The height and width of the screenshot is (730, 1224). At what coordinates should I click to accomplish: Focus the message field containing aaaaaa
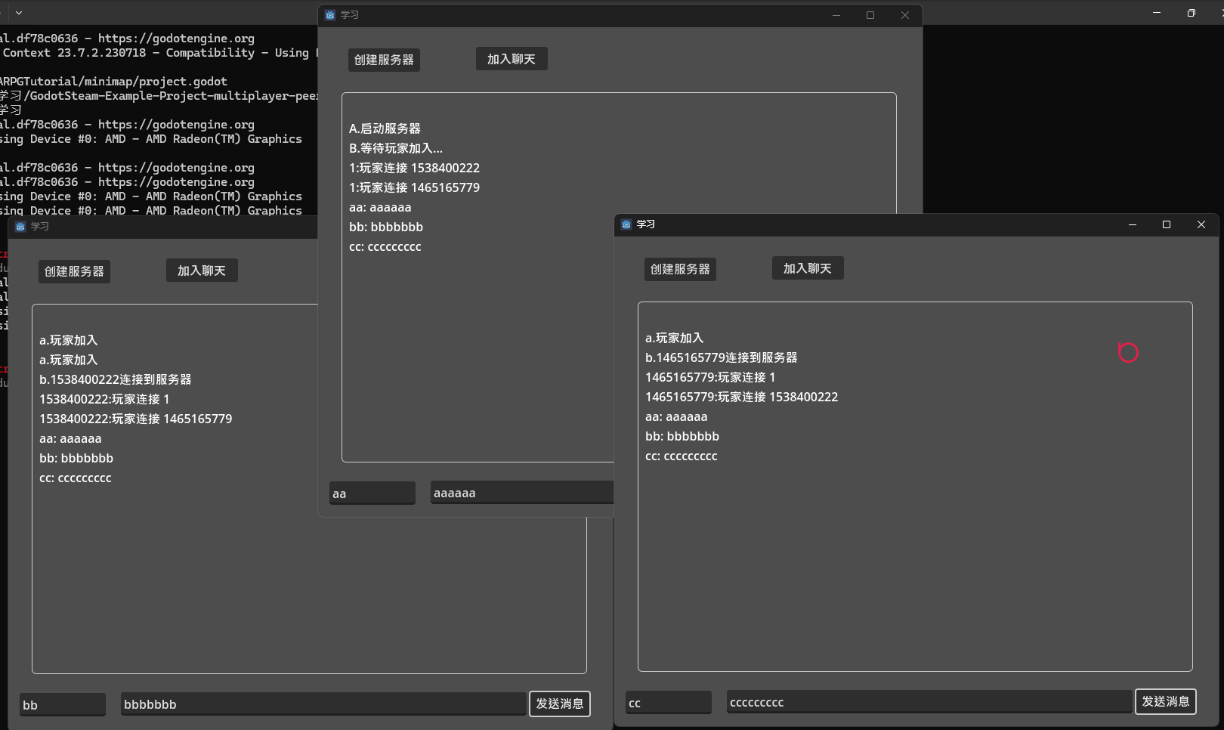point(521,493)
